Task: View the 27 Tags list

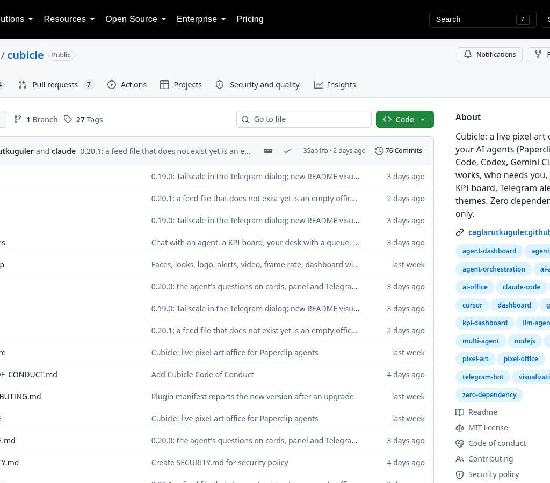Action: [83, 120]
